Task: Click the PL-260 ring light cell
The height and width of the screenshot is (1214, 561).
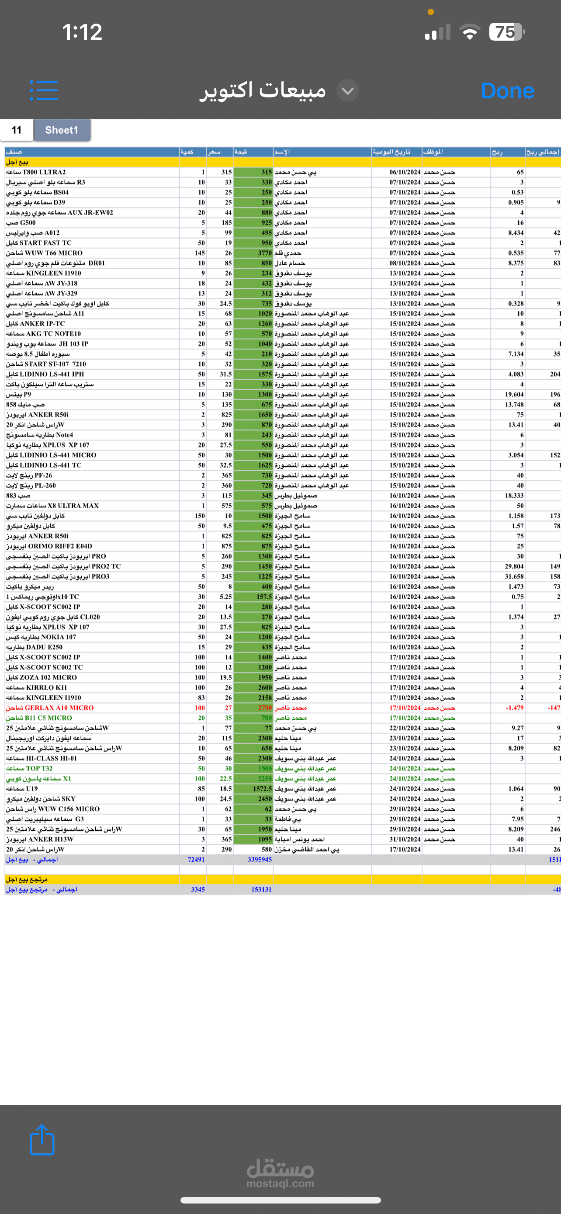Action: (x=92, y=486)
